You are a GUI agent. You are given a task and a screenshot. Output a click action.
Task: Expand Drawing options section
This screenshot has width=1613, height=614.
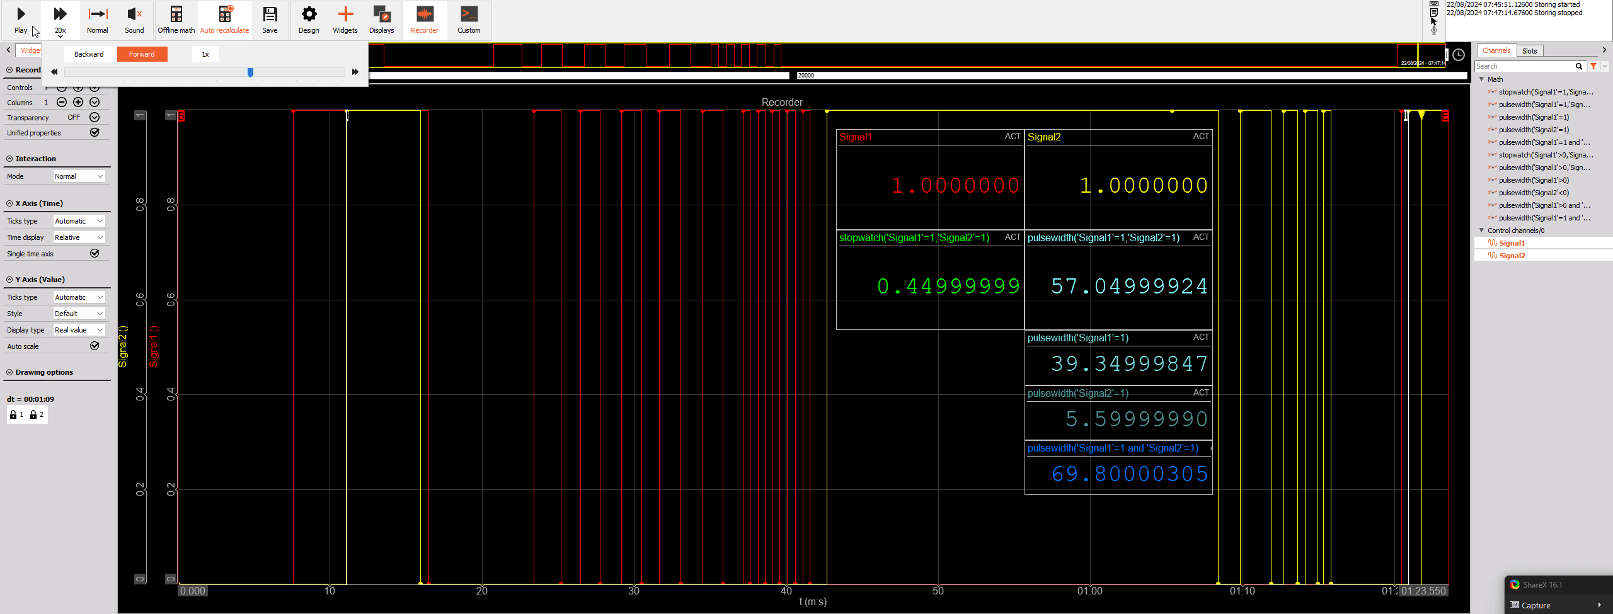(x=9, y=372)
